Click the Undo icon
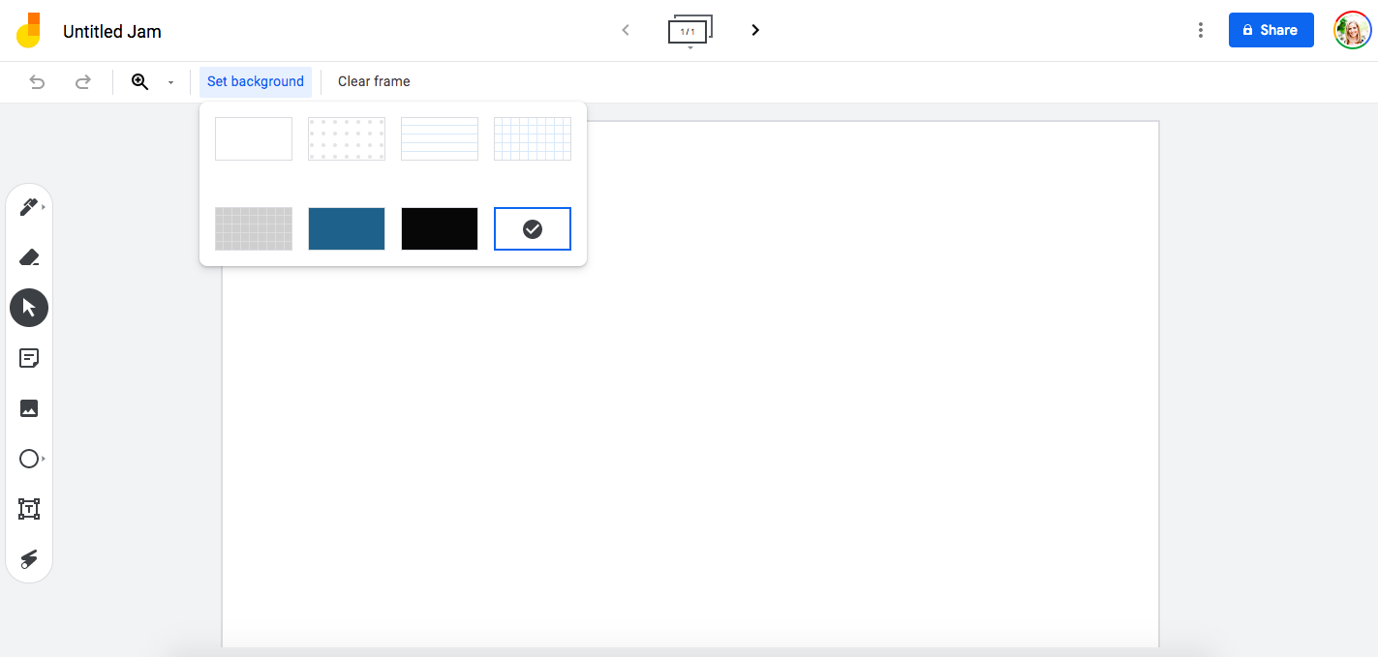This screenshot has width=1378, height=657. coord(37,82)
